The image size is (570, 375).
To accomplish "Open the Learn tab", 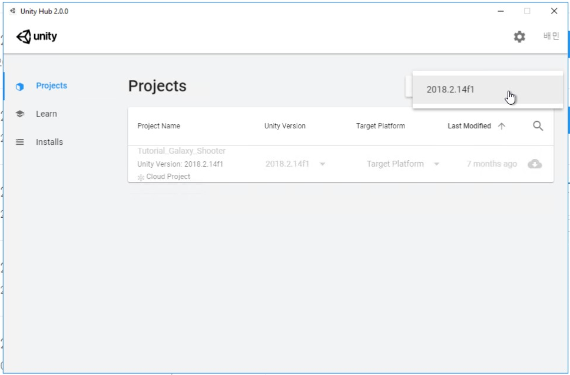I will 46,114.
